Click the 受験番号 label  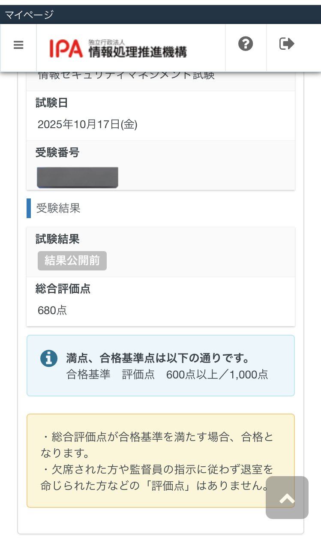pos(57,152)
